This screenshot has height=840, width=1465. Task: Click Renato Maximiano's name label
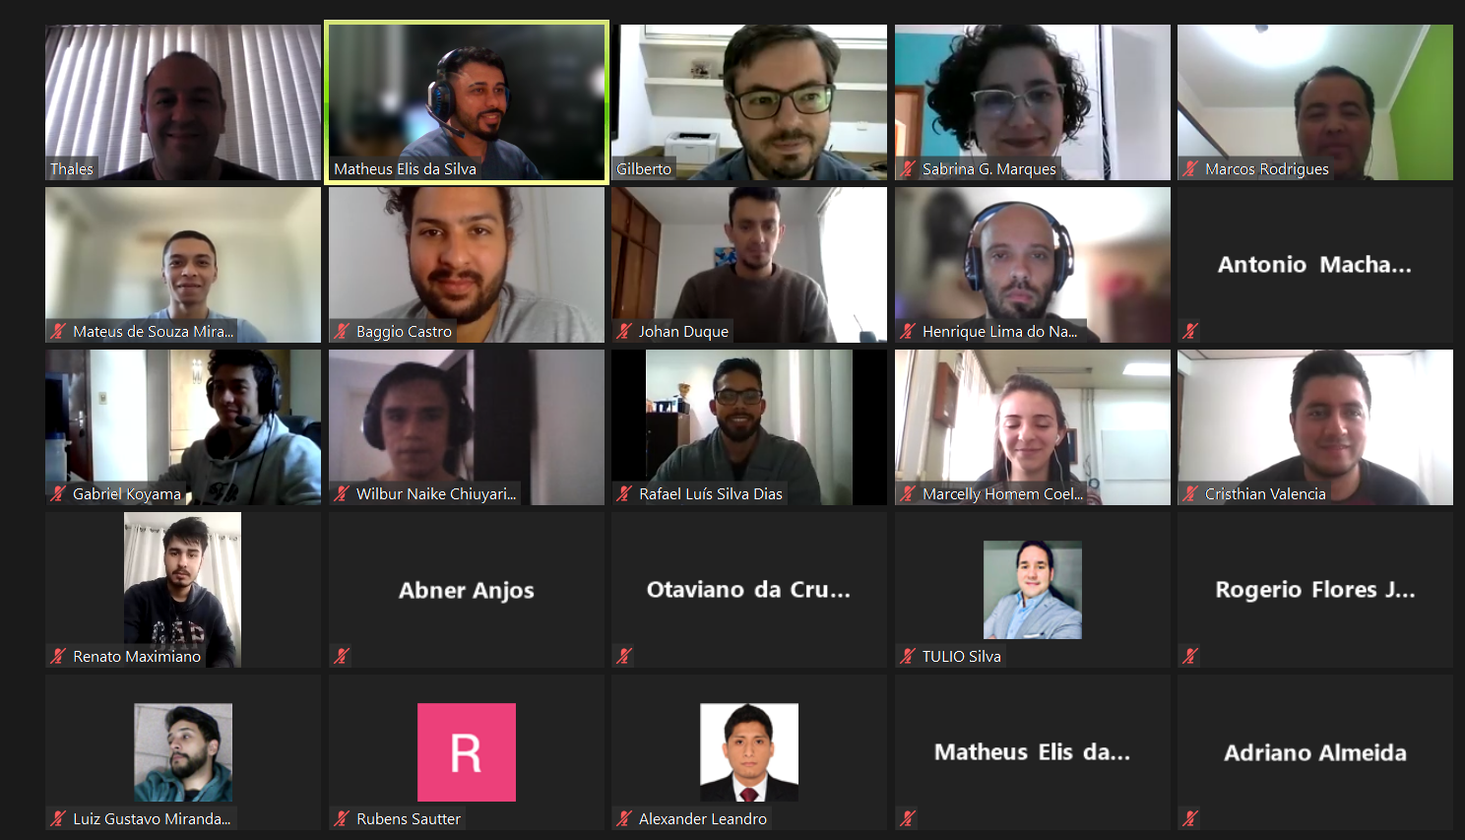click(137, 656)
